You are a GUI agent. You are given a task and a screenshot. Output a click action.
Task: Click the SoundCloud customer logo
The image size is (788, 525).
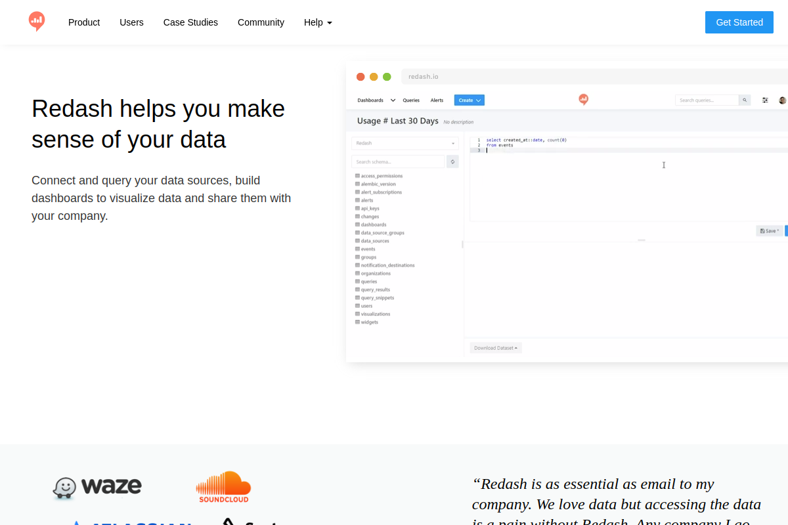[223, 487]
